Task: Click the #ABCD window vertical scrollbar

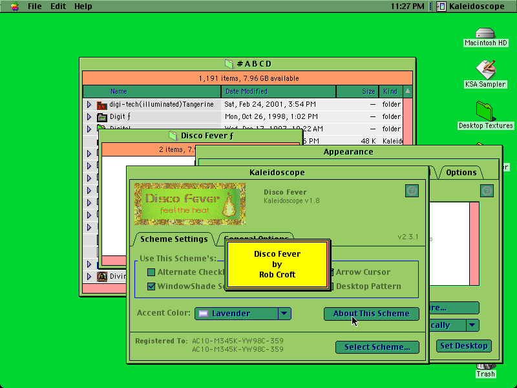Action: [x=408, y=122]
